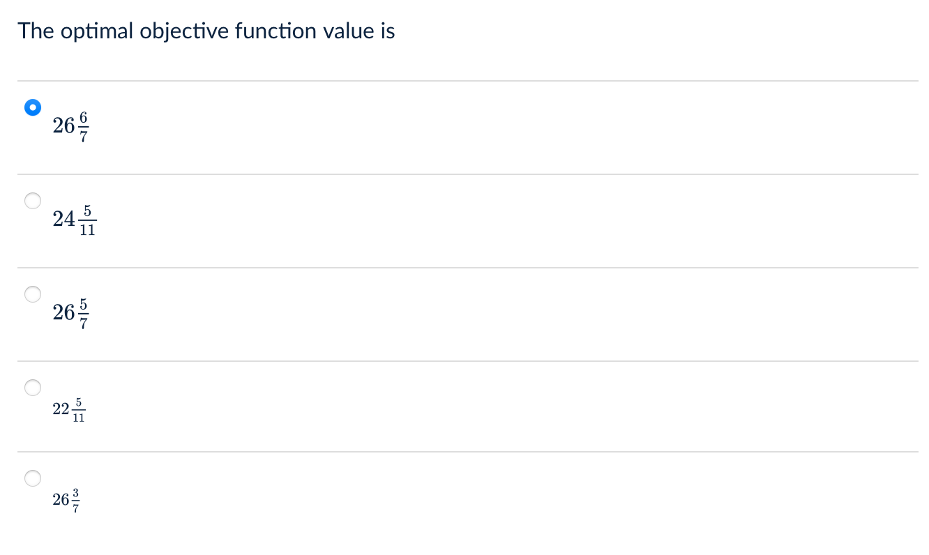Select the radio button for 24 5/11

coord(32,201)
